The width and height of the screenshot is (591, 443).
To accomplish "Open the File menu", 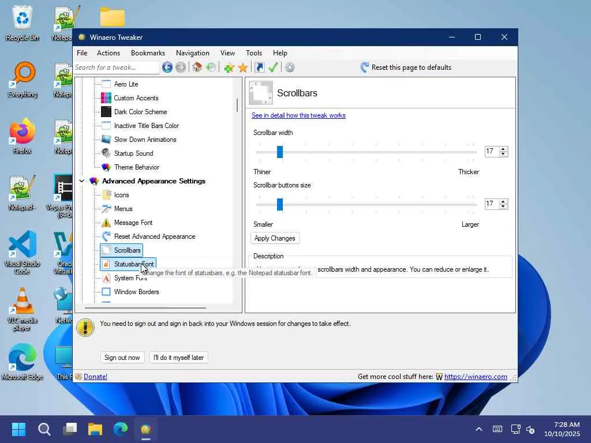I will (x=82, y=53).
